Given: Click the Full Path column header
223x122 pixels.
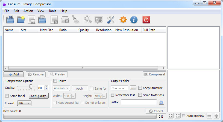Looking at the screenshot, I should click(x=154, y=30).
